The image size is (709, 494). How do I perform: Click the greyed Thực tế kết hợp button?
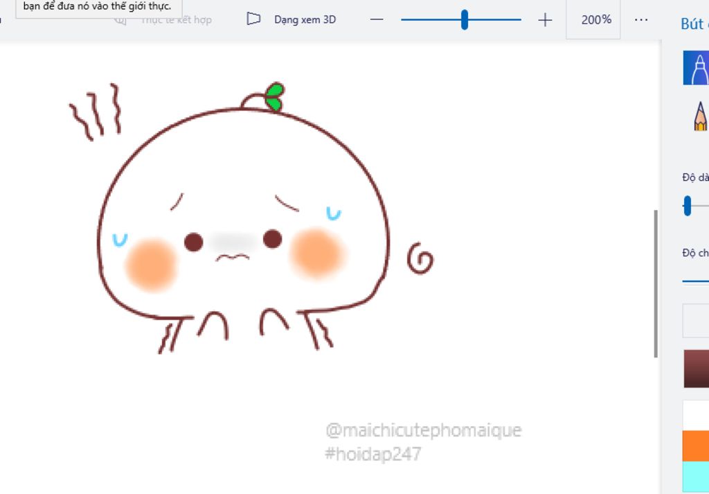[163, 20]
